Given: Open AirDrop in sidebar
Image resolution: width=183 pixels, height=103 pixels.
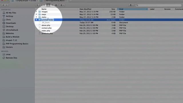Looking at the screenshot, I should coord(9,16).
